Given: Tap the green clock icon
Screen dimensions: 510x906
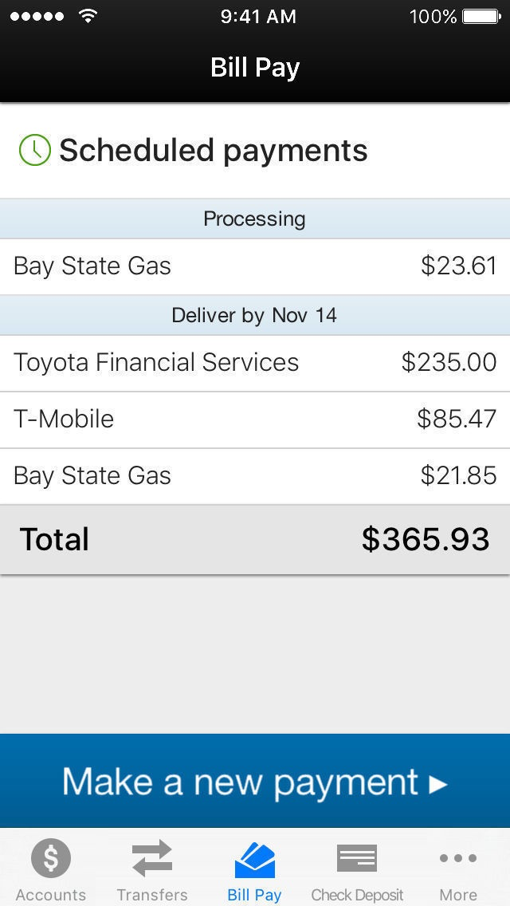Looking at the screenshot, I should [34, 150].
